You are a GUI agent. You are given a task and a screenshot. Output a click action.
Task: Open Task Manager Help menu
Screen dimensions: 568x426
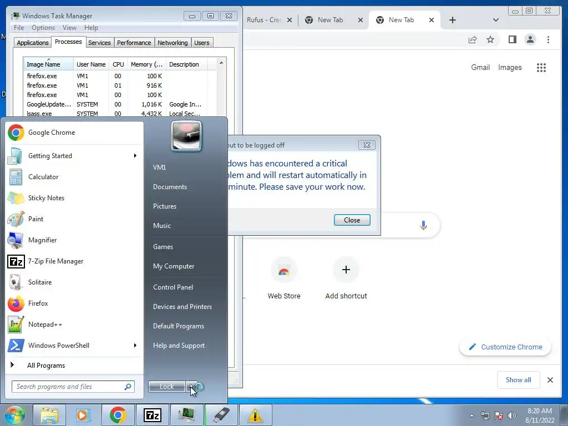pos(91,28)
